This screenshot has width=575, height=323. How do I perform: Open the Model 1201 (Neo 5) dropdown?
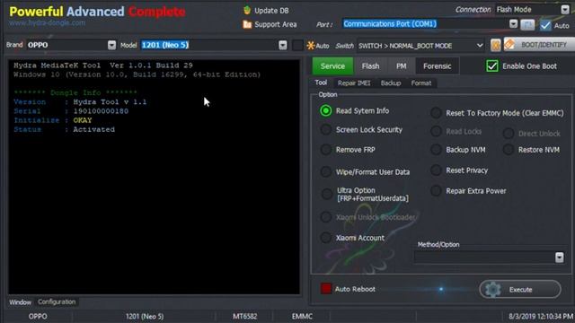coord(282,45)
